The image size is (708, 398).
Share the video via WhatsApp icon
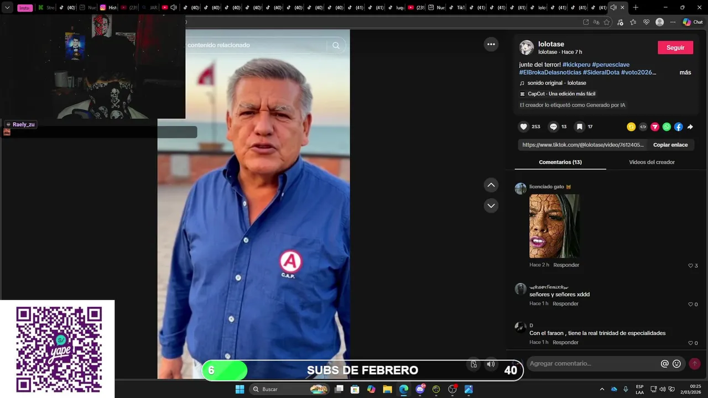667,127
